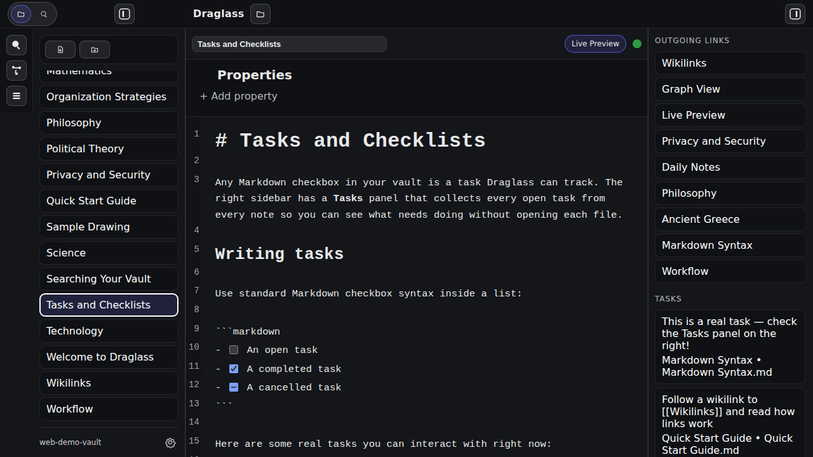Image resolution: width=813 pixels, height=457 pixels.
Task: Click the 'Writing tasks' heading in editor
Action: 279,254
